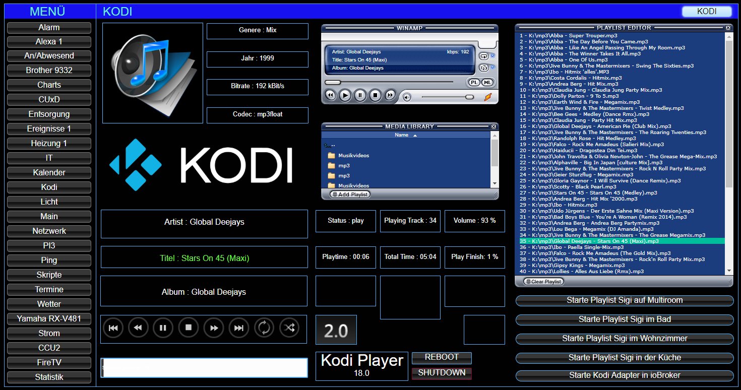Click Add Playlist in Media Library
This screenshot has height=390, width=741.
tap(350, 194)
